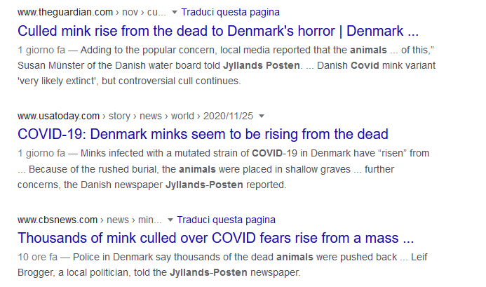Click "1 giorno fa" in the Guardian snippet
The height and width of the screenshot is (287, 486).
pyautogui.click(x=41, y=50)
